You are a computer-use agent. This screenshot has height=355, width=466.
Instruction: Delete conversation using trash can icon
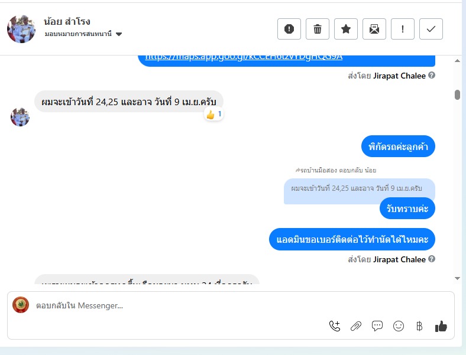click(x=318, y=29)
